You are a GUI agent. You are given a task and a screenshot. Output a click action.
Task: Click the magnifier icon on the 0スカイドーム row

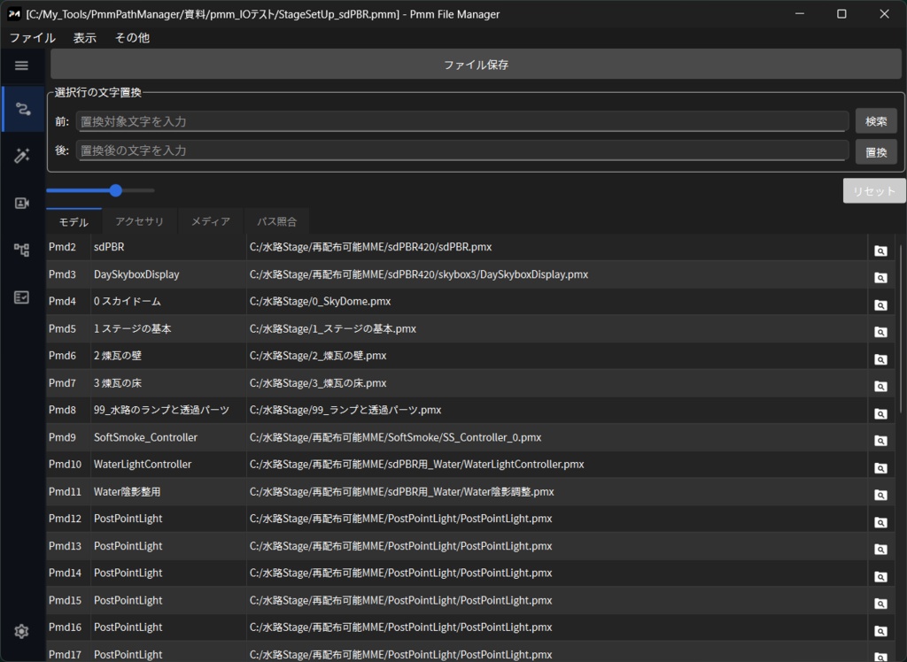pyautogui.click(x=880, y=304)
